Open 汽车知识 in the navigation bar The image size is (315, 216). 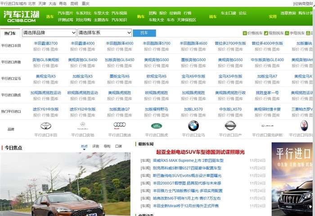pos(119,20)
